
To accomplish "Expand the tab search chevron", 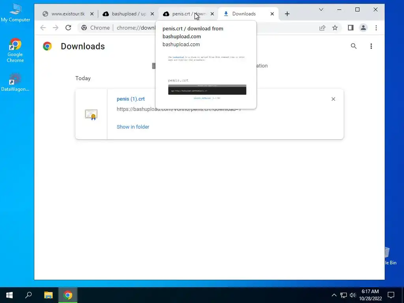I will [x=321, y=9].
